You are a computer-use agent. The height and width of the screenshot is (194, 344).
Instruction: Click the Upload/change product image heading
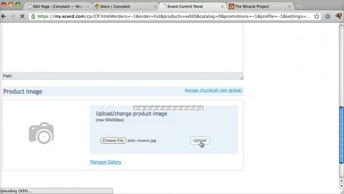point(131,114)
